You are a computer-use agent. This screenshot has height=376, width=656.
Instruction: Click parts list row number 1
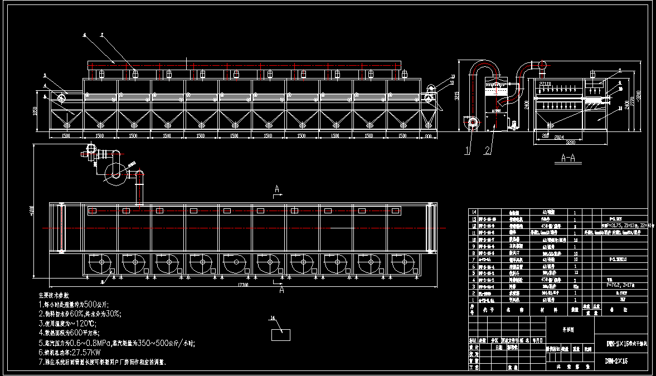(558, 300)
